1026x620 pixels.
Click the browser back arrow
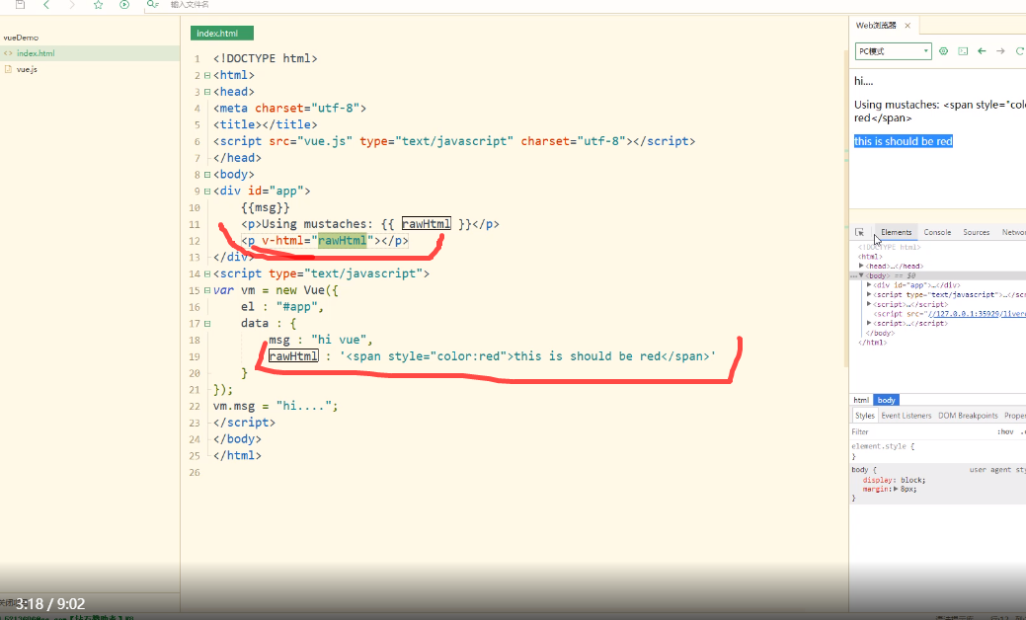pos(982,51)
